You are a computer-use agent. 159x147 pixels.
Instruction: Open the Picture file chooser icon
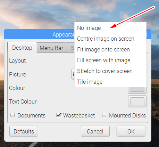[73, 74]
